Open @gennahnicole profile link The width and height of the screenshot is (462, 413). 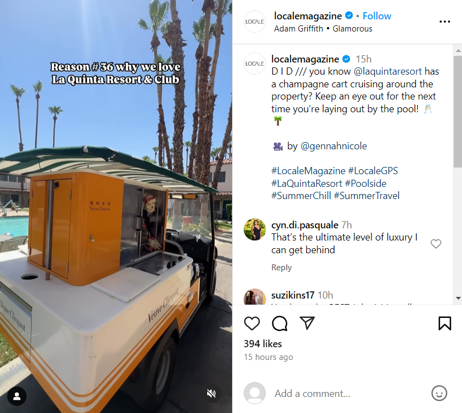coord(334,146)
